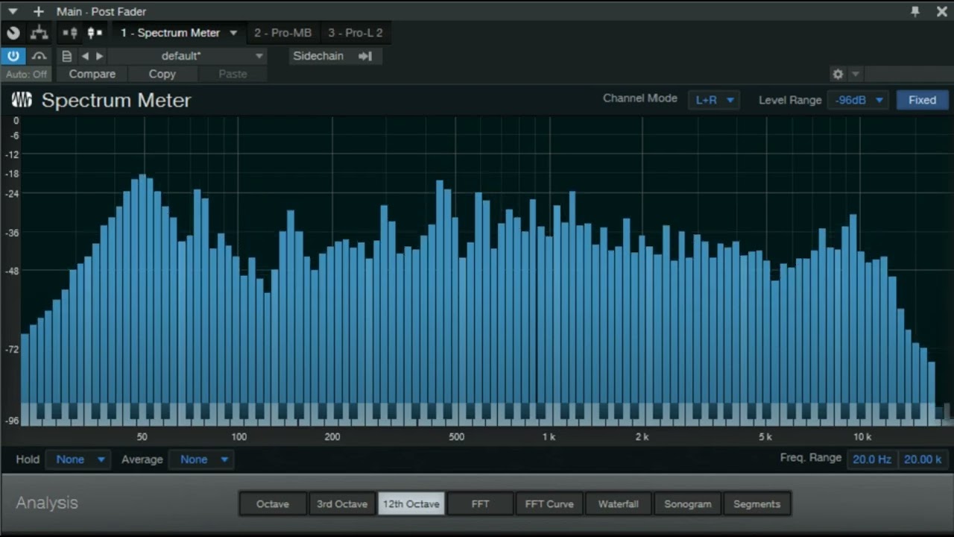The image size is (954, 537).
Task: Select the right fader insert position icon
Action: click(95, 33)
